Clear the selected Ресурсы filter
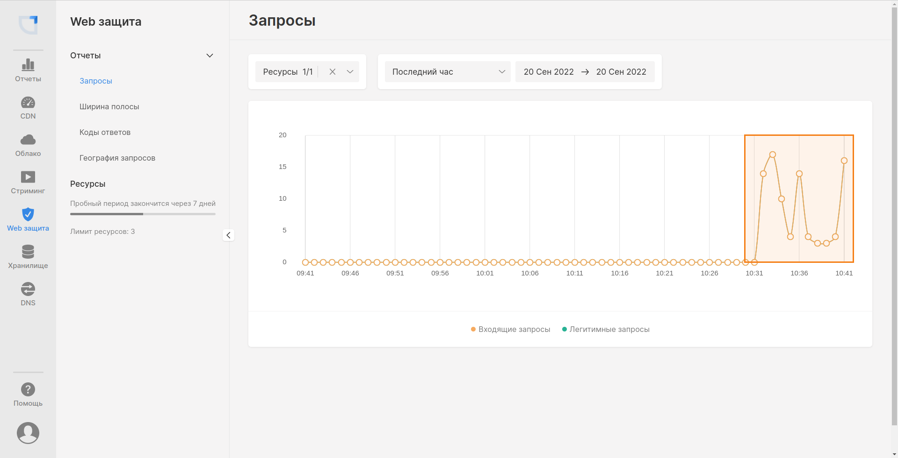The height and width of the screenshot is (458, 898). point(333,72)
